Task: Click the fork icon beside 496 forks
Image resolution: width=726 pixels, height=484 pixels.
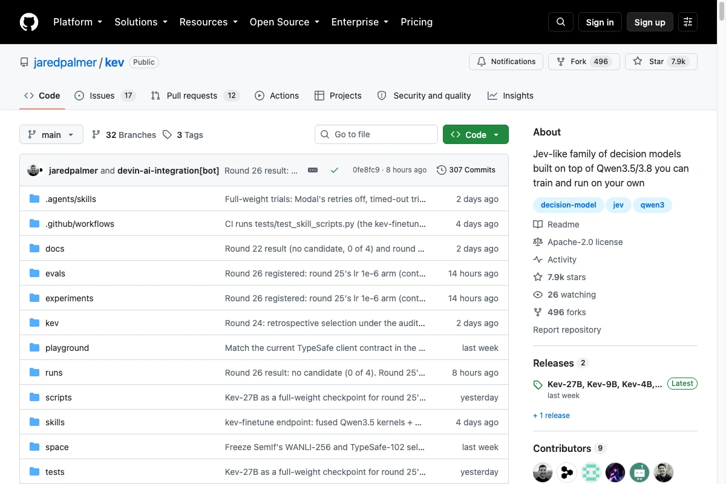Action: tap(538, 312)
